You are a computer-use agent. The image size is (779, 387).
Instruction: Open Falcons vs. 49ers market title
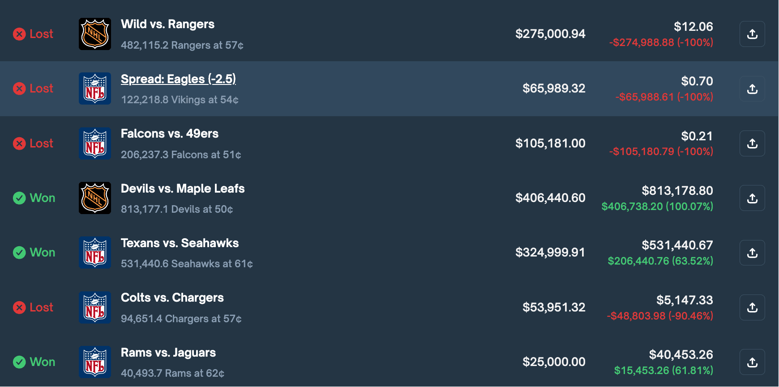pyautogui.click(x=170, y=134)
